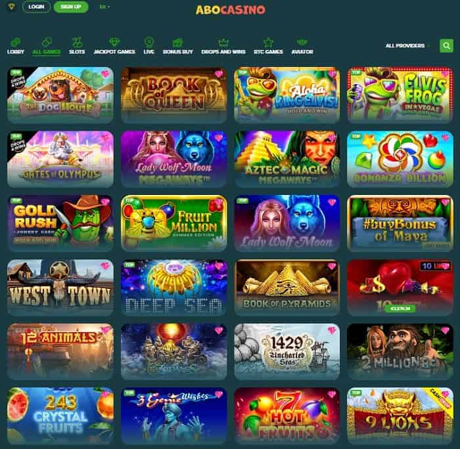Viewport: 460px width, 449px height.
Task: Favorite the Book of Queen game
Action: pos(219,74)
